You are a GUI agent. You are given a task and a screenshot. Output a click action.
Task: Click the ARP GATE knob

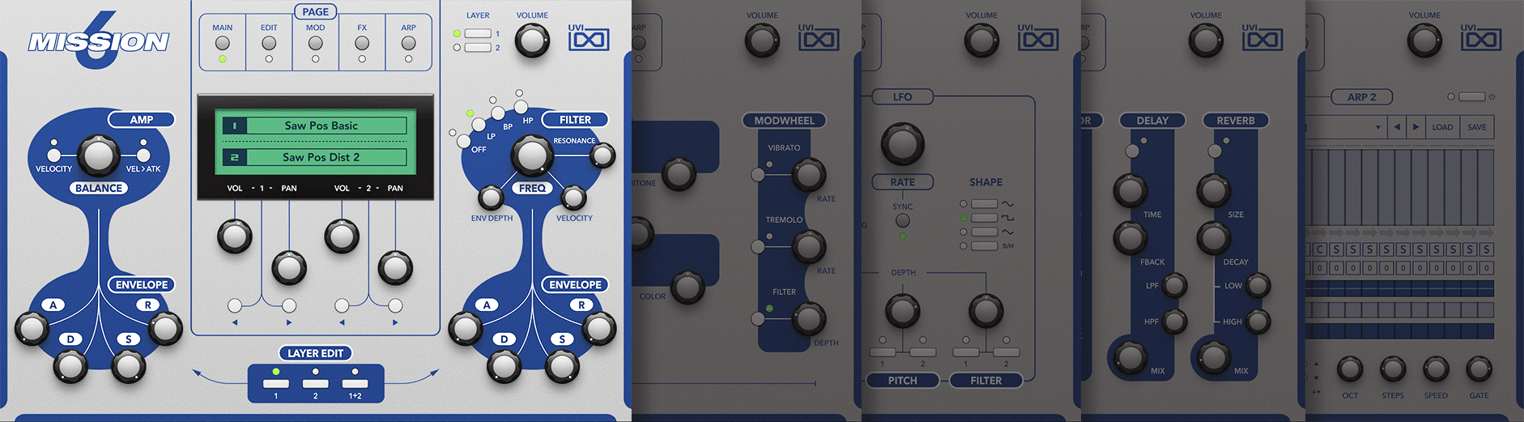click(1479, 369)
